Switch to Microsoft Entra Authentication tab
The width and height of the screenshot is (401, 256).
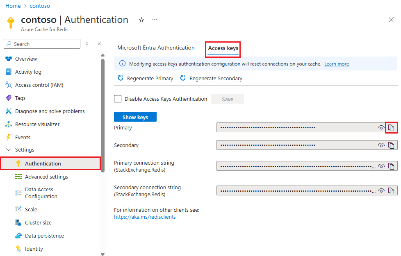pos(156,48)
